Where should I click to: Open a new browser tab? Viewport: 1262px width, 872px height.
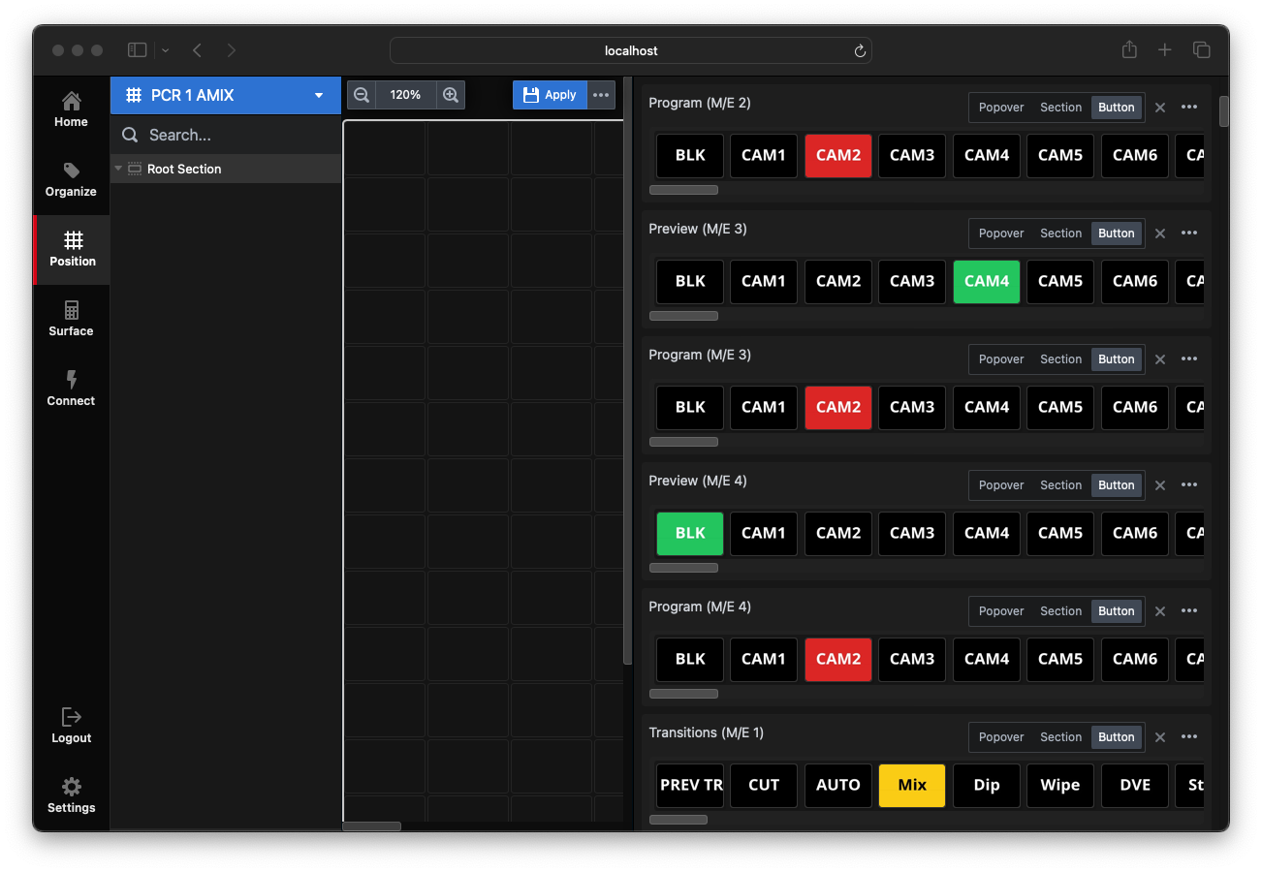(1165, 49)
